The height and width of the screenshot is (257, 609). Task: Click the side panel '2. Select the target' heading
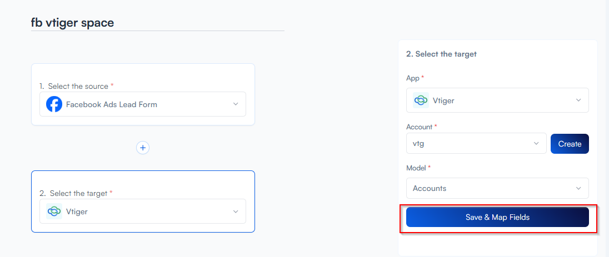click(x=441, y=54)
